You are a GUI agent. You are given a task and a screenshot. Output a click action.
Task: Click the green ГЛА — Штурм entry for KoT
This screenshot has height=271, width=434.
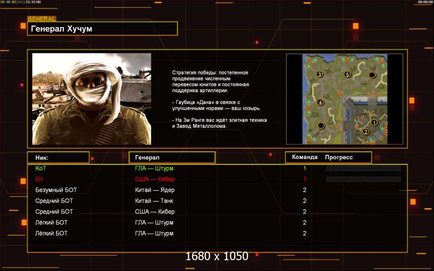click(154, 168)
